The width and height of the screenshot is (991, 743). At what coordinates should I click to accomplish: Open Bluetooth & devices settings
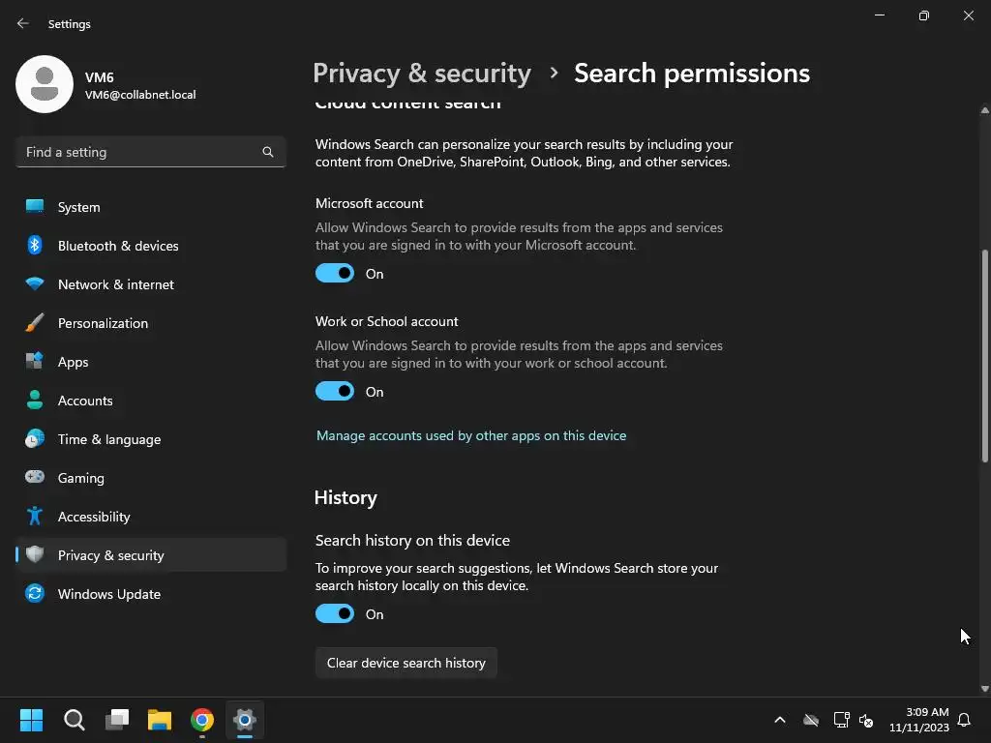click(x=118, y=246)
